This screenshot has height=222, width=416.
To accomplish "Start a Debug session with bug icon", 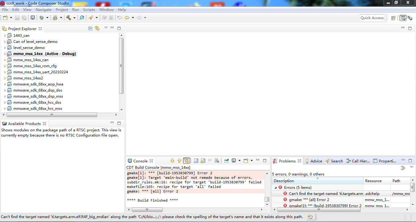I will pos(41,18).
